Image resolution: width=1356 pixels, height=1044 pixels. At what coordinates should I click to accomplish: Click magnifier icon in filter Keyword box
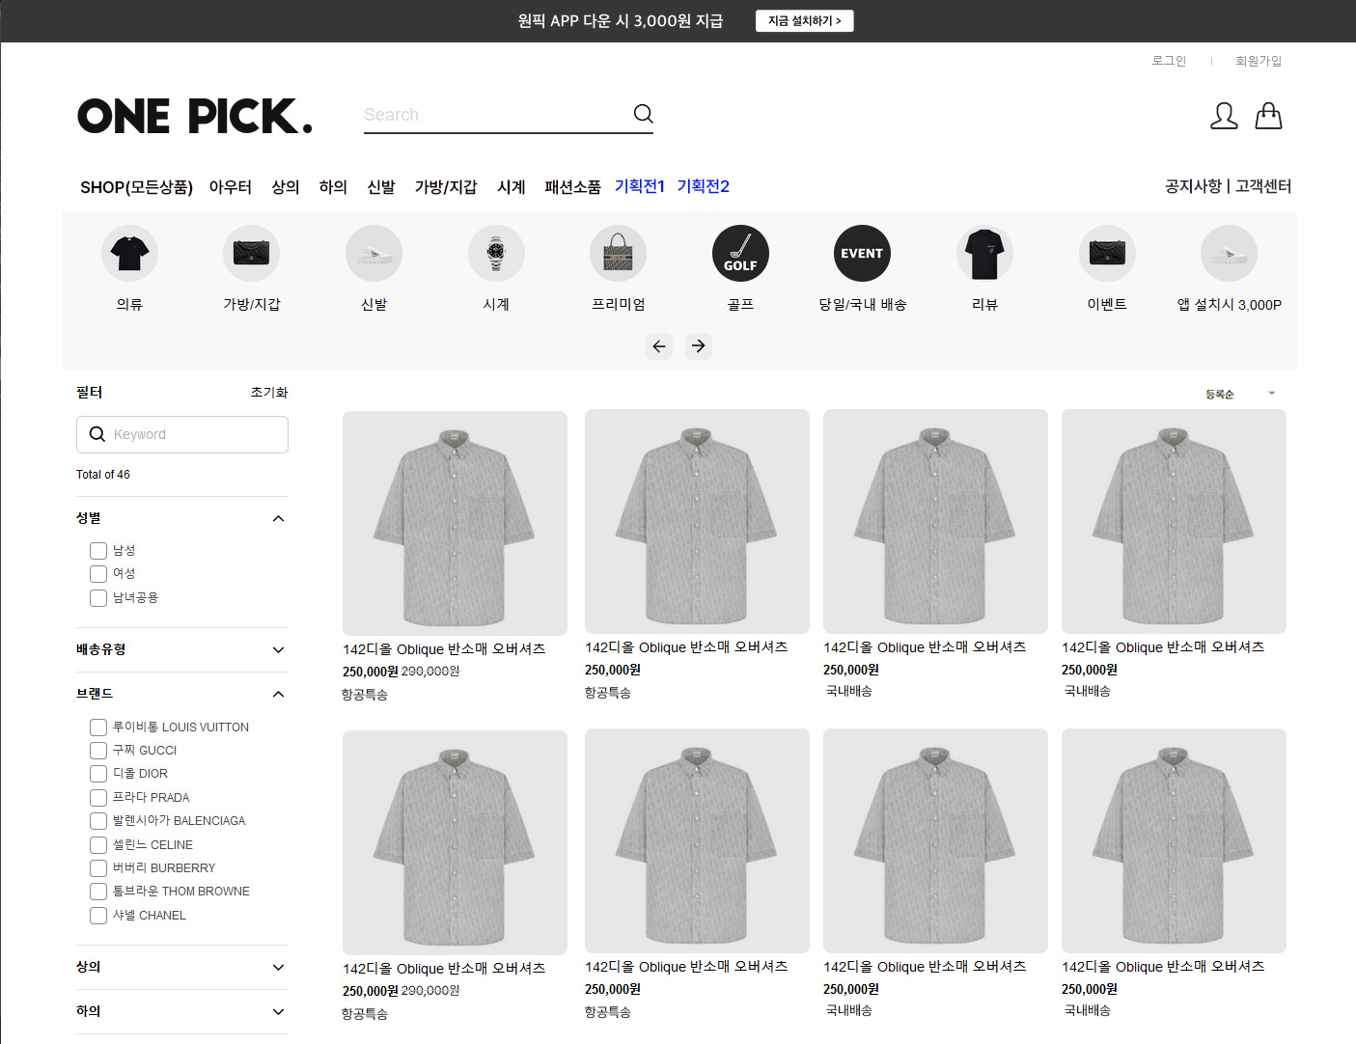(97, 434)
